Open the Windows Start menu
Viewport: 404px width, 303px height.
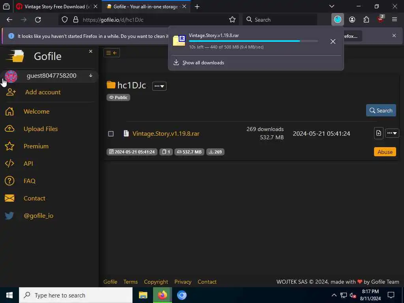pos(9,295)
